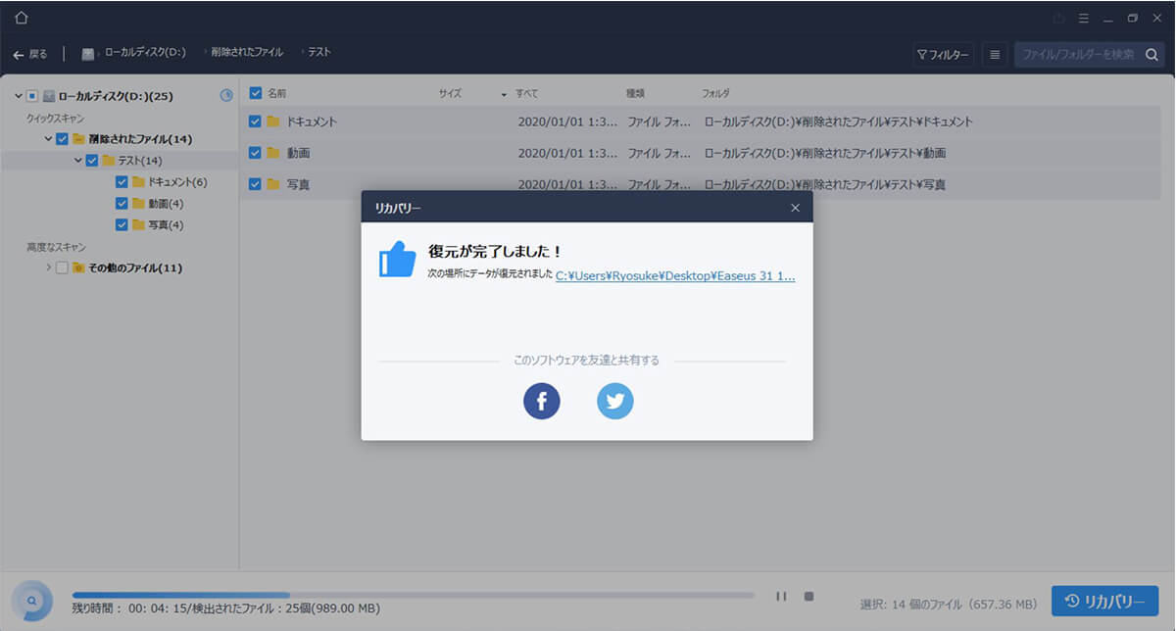Share the software on Twitter
This screenshot has height=631, width=1176.
tap(614, 401)
